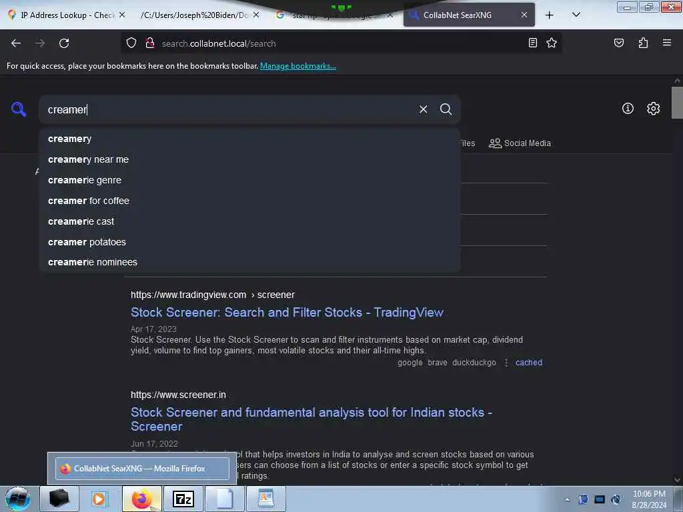Go back with the browser back arrow
Viewport: 683px width, 512px height.
tap(16, 43)
